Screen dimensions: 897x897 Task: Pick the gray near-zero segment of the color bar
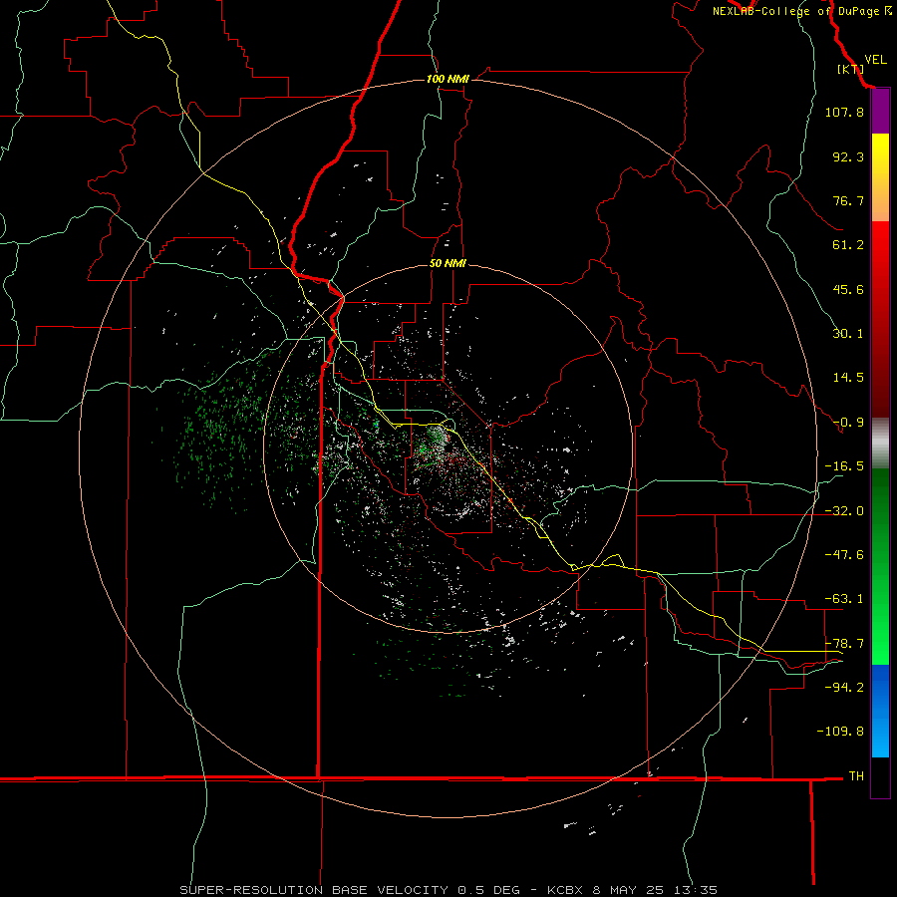pyautogui.click(x=880, y=444)
